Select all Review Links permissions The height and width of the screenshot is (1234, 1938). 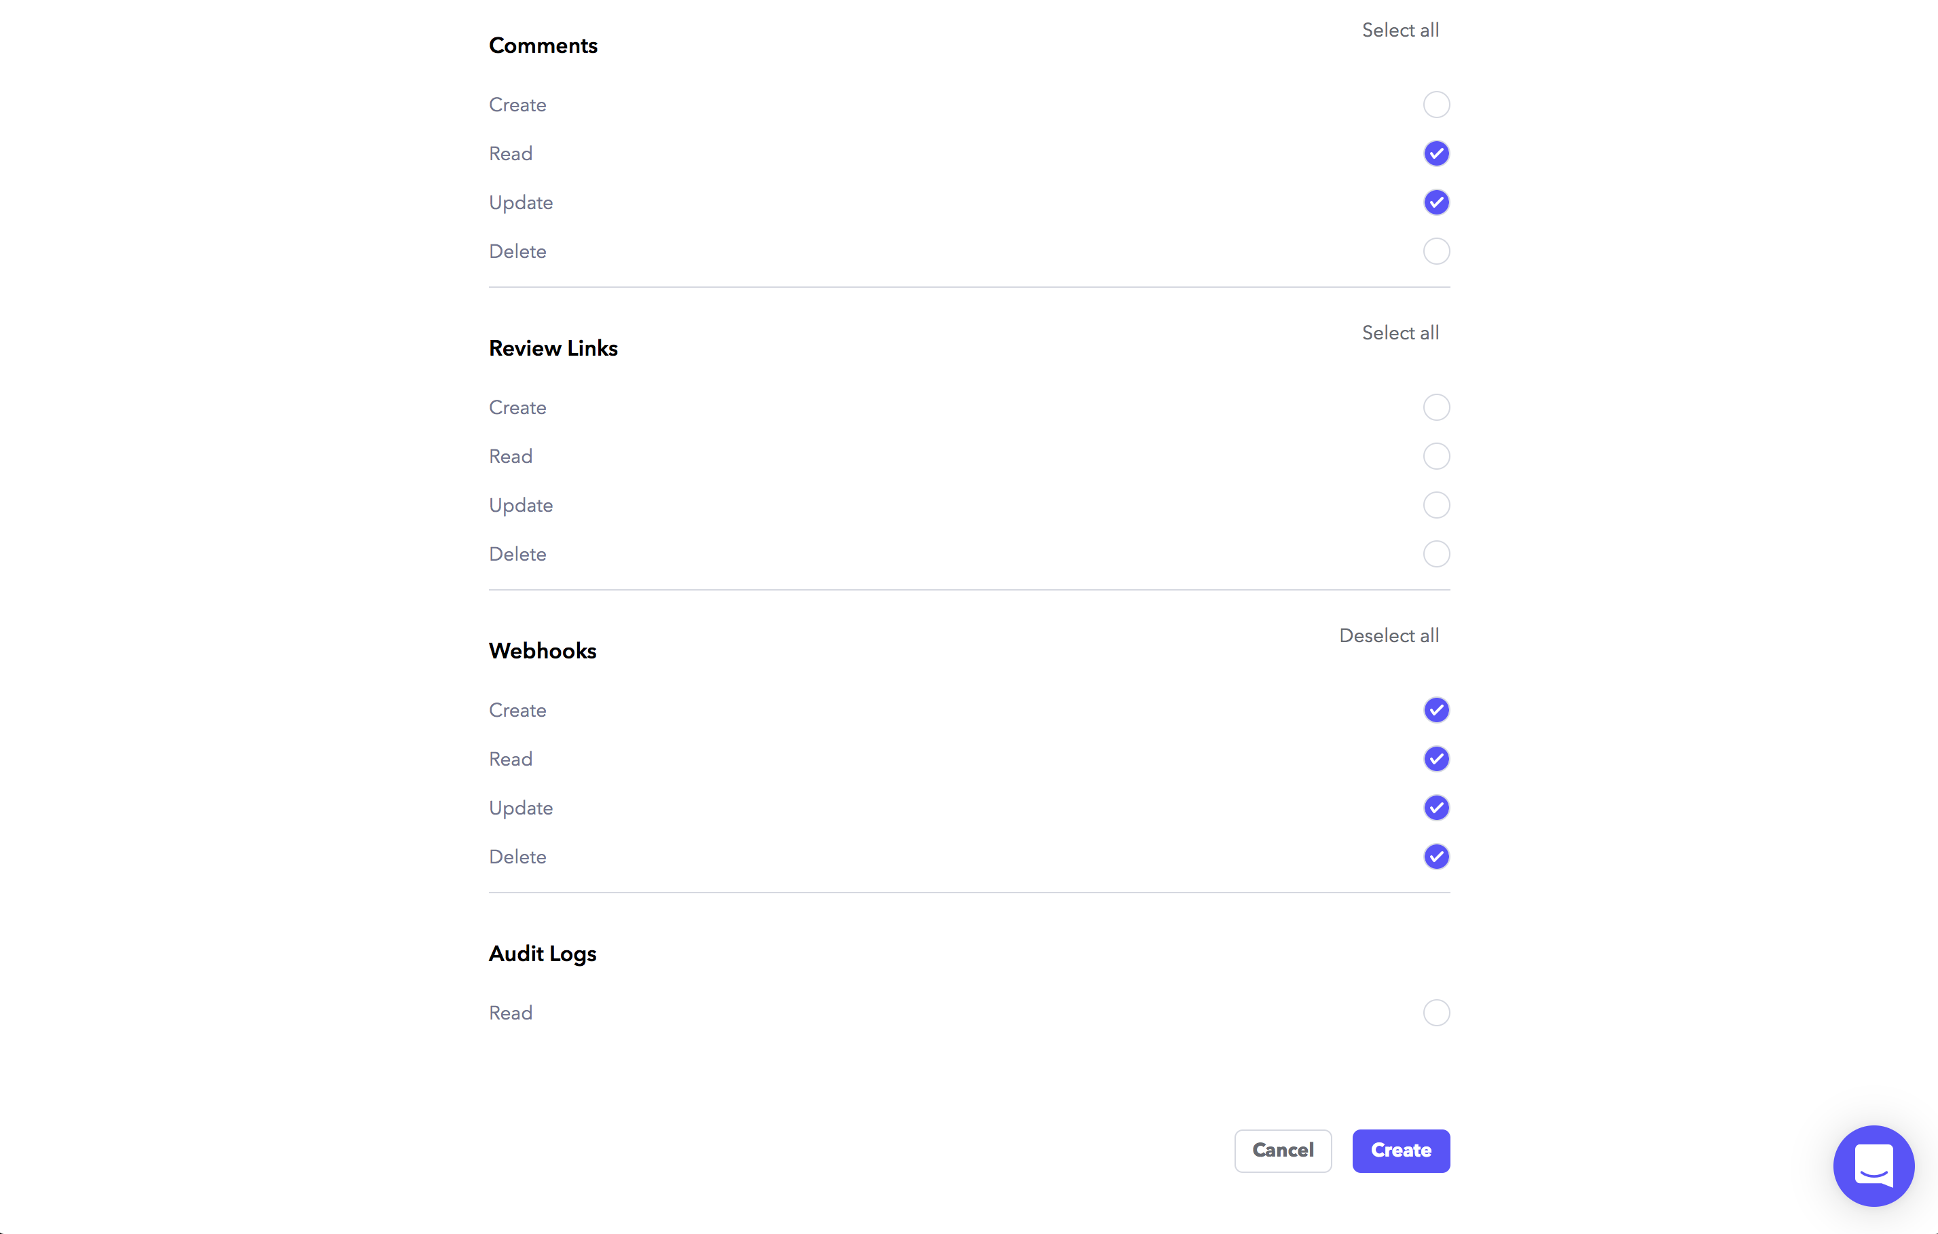click(1400, 333)
